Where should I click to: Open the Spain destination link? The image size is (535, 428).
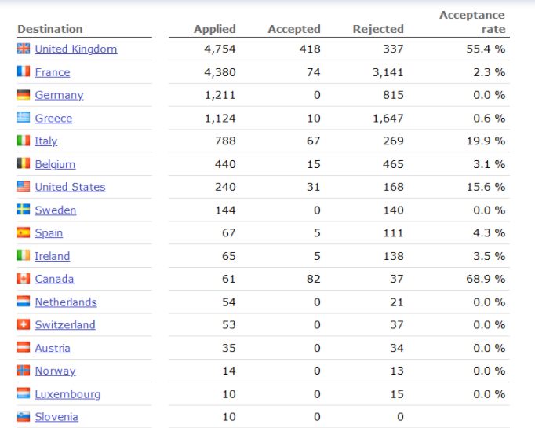point(49,233)
